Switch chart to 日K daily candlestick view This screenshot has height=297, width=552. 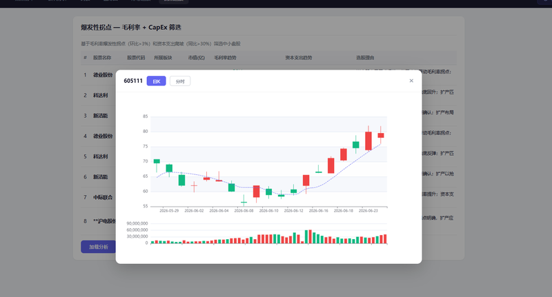coord(157,81)
